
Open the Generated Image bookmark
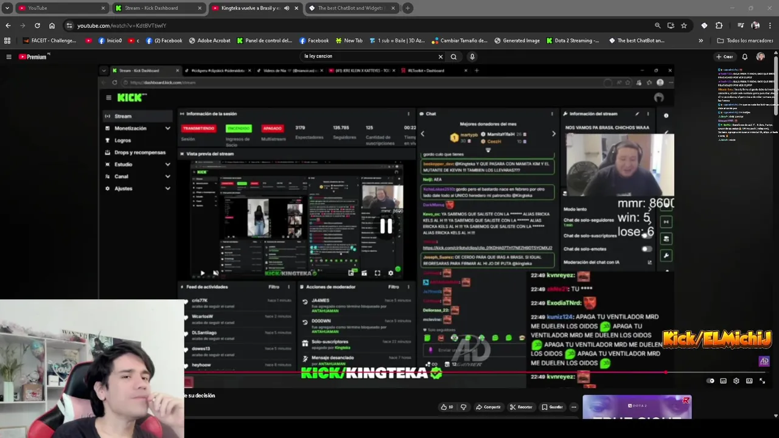(x=517, y=41)
